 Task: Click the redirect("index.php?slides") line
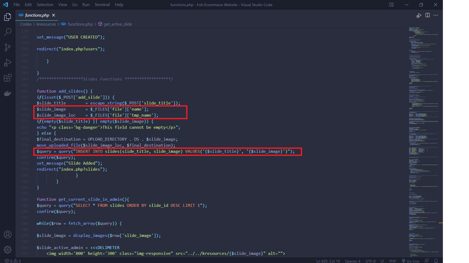(72, 169)
